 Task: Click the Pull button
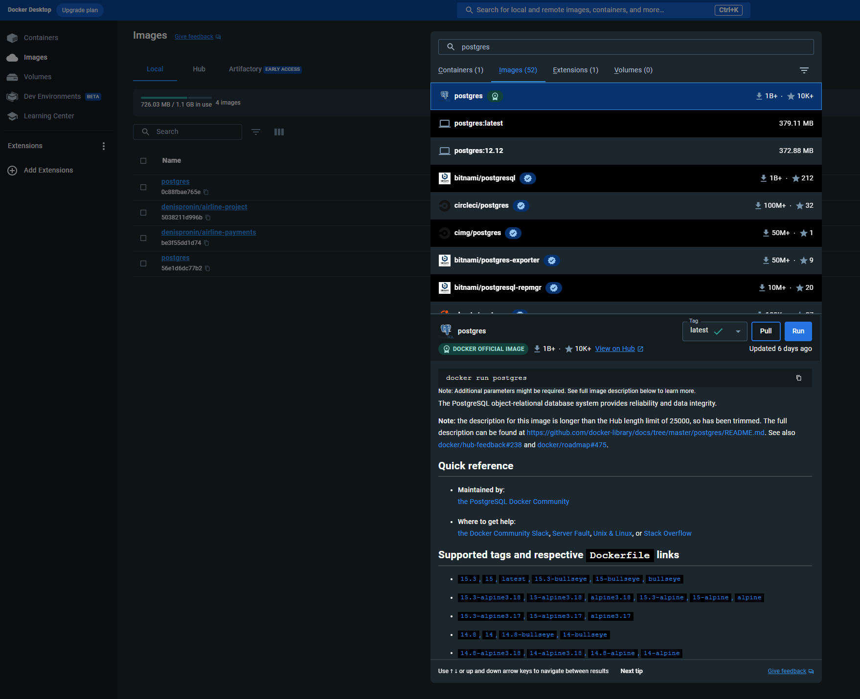766,331
